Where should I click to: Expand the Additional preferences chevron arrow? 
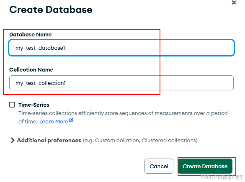click(13, 140)
